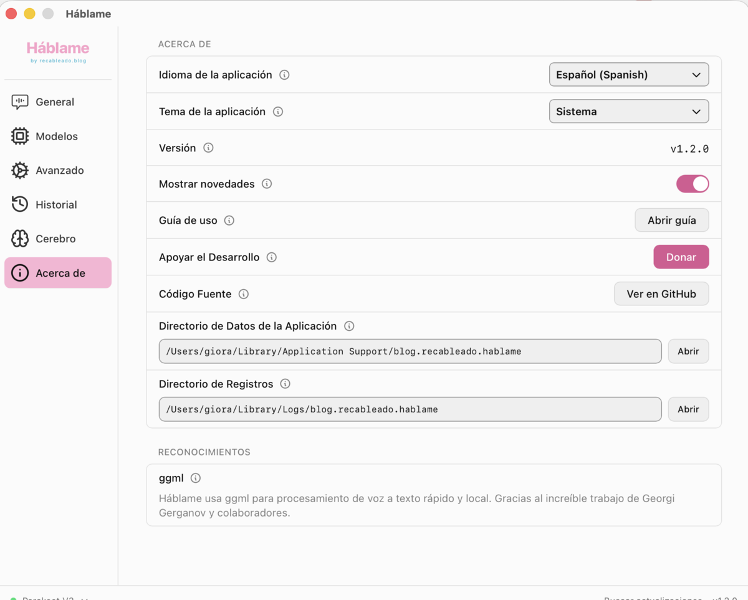
Task: Toggle the Mostrar novedades switch
Action: [x=693, y=184]
